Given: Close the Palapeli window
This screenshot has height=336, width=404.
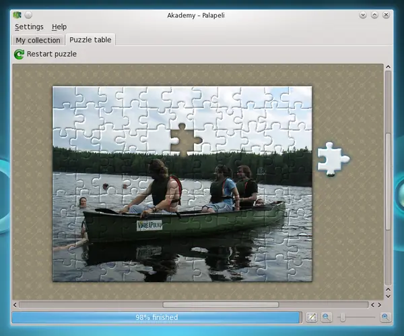Looking at the screenshot, I should click(x=386, y=15).
